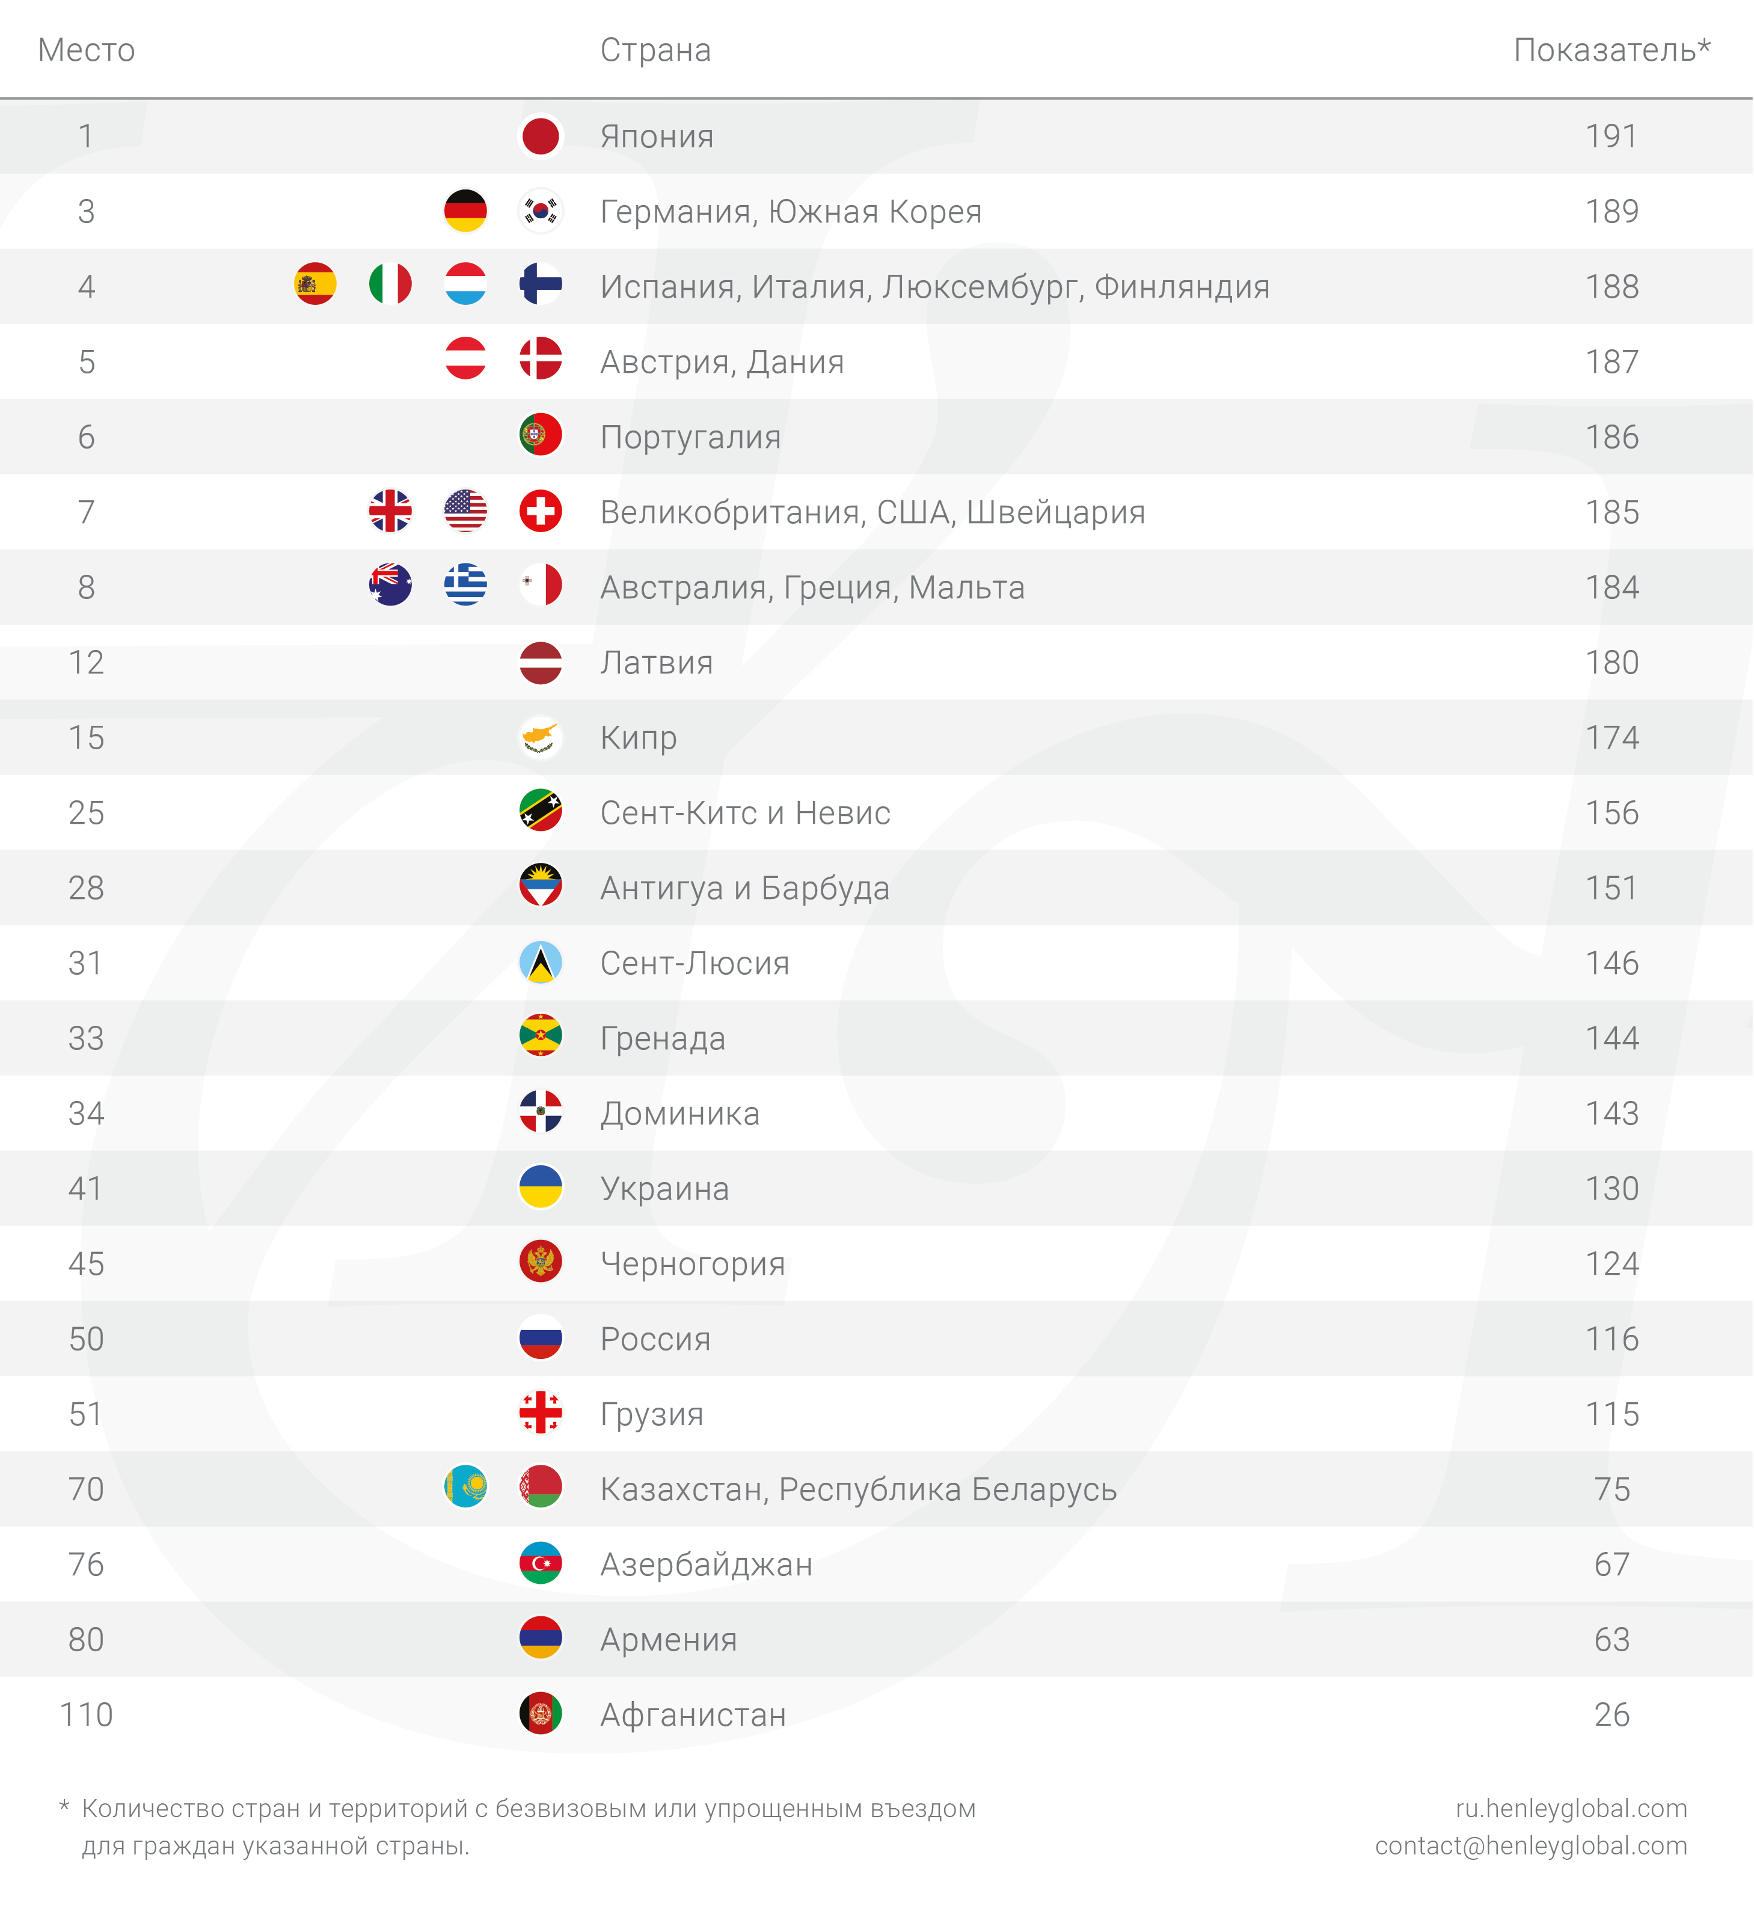The width and height of the screenshot is (1754, 1929).
Task: Select the Россия country name
Action: pos(655,1339)
